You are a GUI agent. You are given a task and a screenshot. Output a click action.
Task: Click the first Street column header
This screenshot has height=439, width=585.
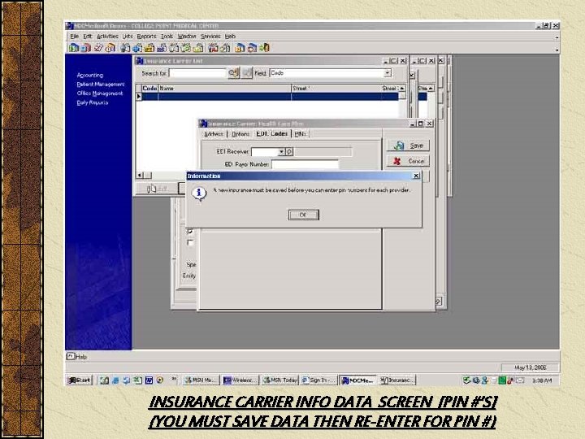tap(336, 89)
